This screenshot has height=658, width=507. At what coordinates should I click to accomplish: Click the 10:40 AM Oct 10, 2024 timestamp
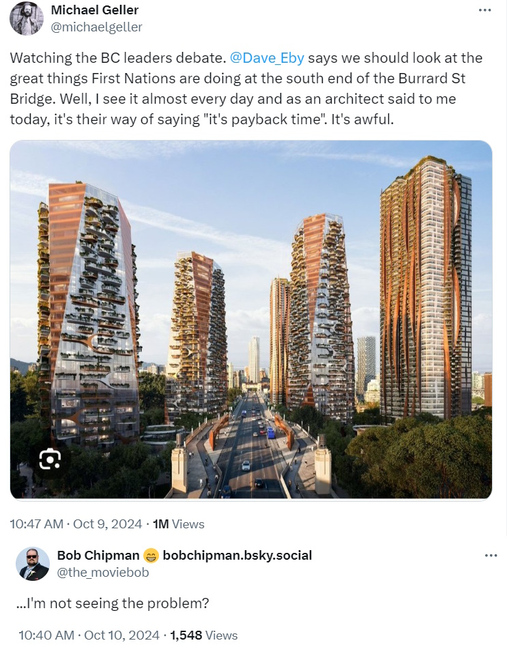(x=89, y=635)
